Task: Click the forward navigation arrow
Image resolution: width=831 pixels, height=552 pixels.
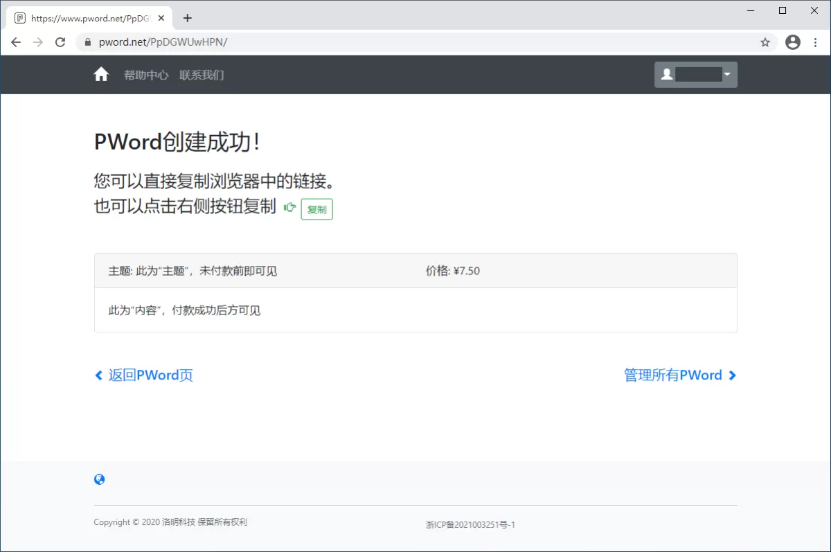Action: tap(38, 42)
